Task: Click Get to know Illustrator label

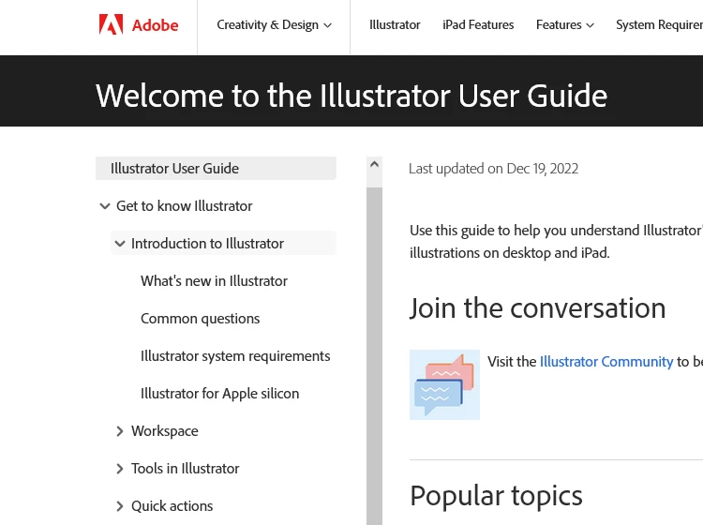Action: coord(185,206)
